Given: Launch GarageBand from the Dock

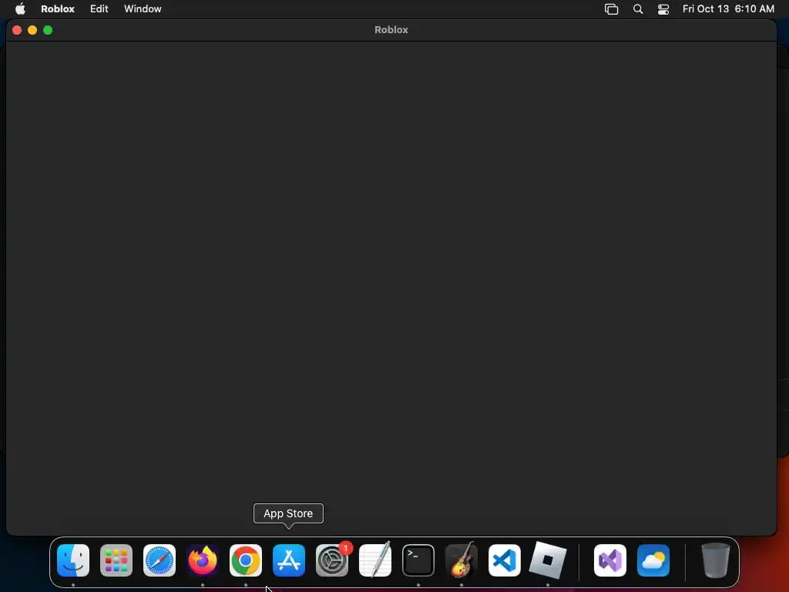Looking at the screenshot, I should pos(462,560).
